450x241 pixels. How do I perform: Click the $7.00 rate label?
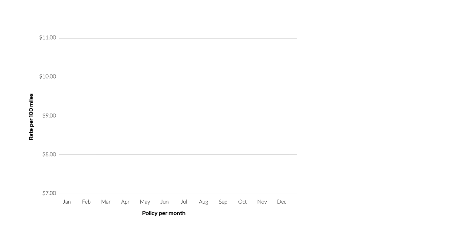point(49,193)
